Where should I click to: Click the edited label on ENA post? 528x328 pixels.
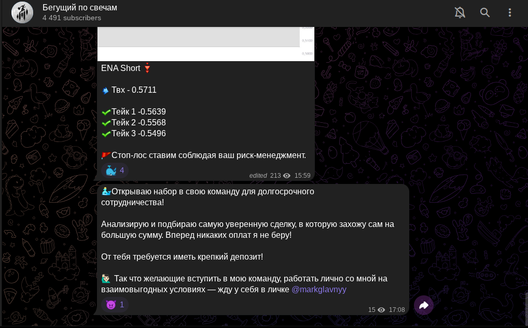[258, 176]
